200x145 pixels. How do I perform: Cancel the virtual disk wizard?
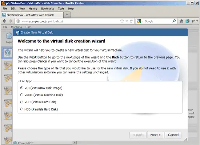pyautogui.click(x=173, y=135)
